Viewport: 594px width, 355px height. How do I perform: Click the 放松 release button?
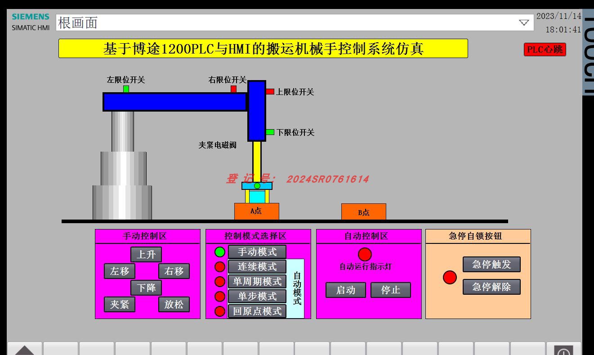click(174, 305)
